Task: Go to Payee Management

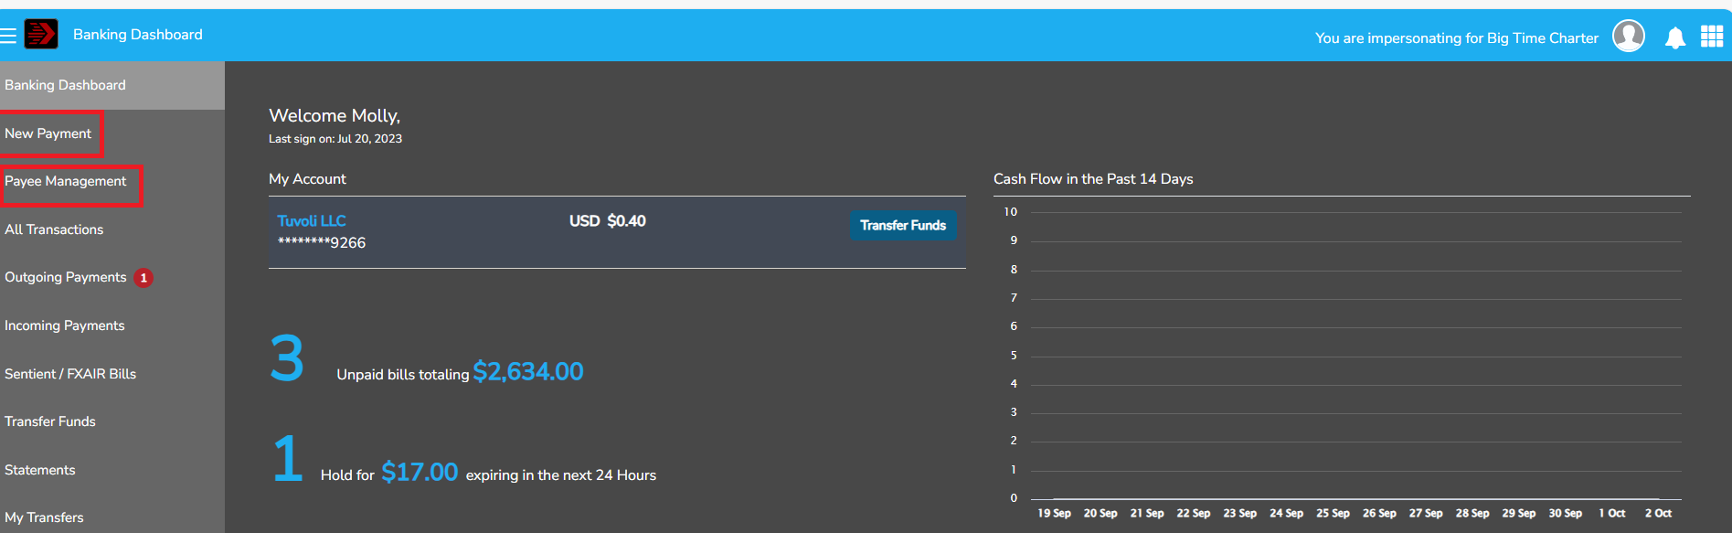Action: coord(66,181)
